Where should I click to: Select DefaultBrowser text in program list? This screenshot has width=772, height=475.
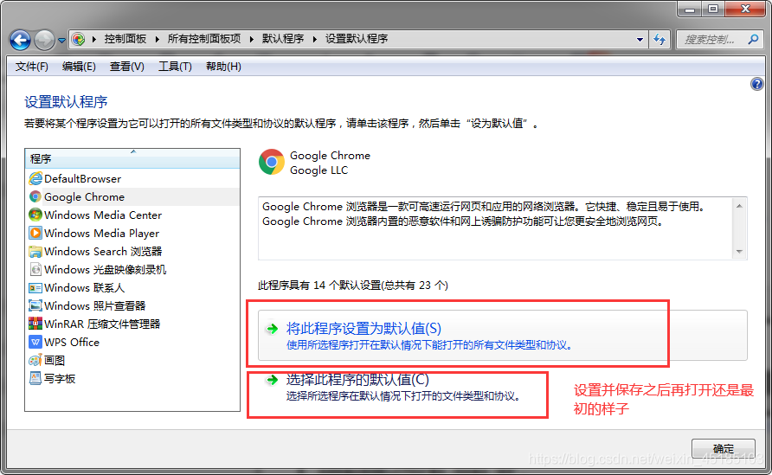[82, 179]
